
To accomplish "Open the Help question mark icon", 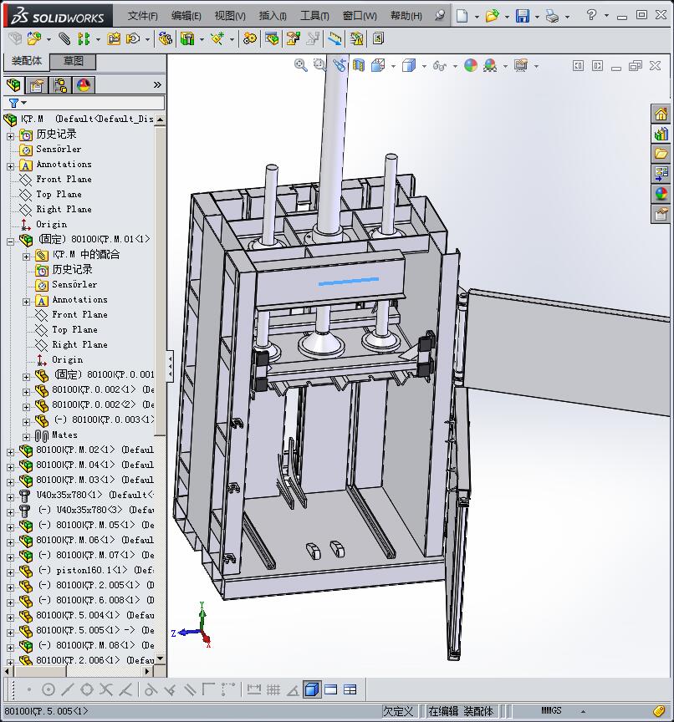I will (591, 15).
